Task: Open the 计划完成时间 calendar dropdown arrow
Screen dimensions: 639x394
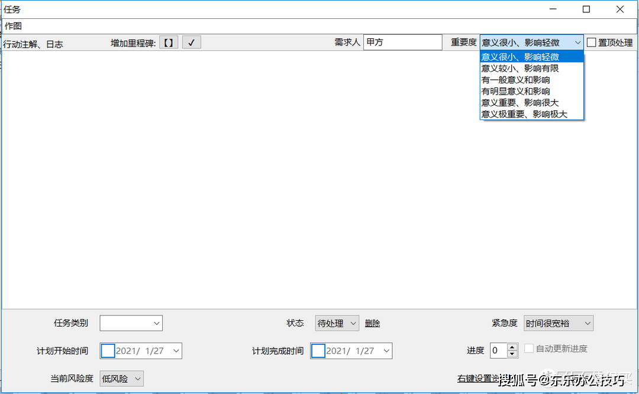Action: click(x=386, y=351)
